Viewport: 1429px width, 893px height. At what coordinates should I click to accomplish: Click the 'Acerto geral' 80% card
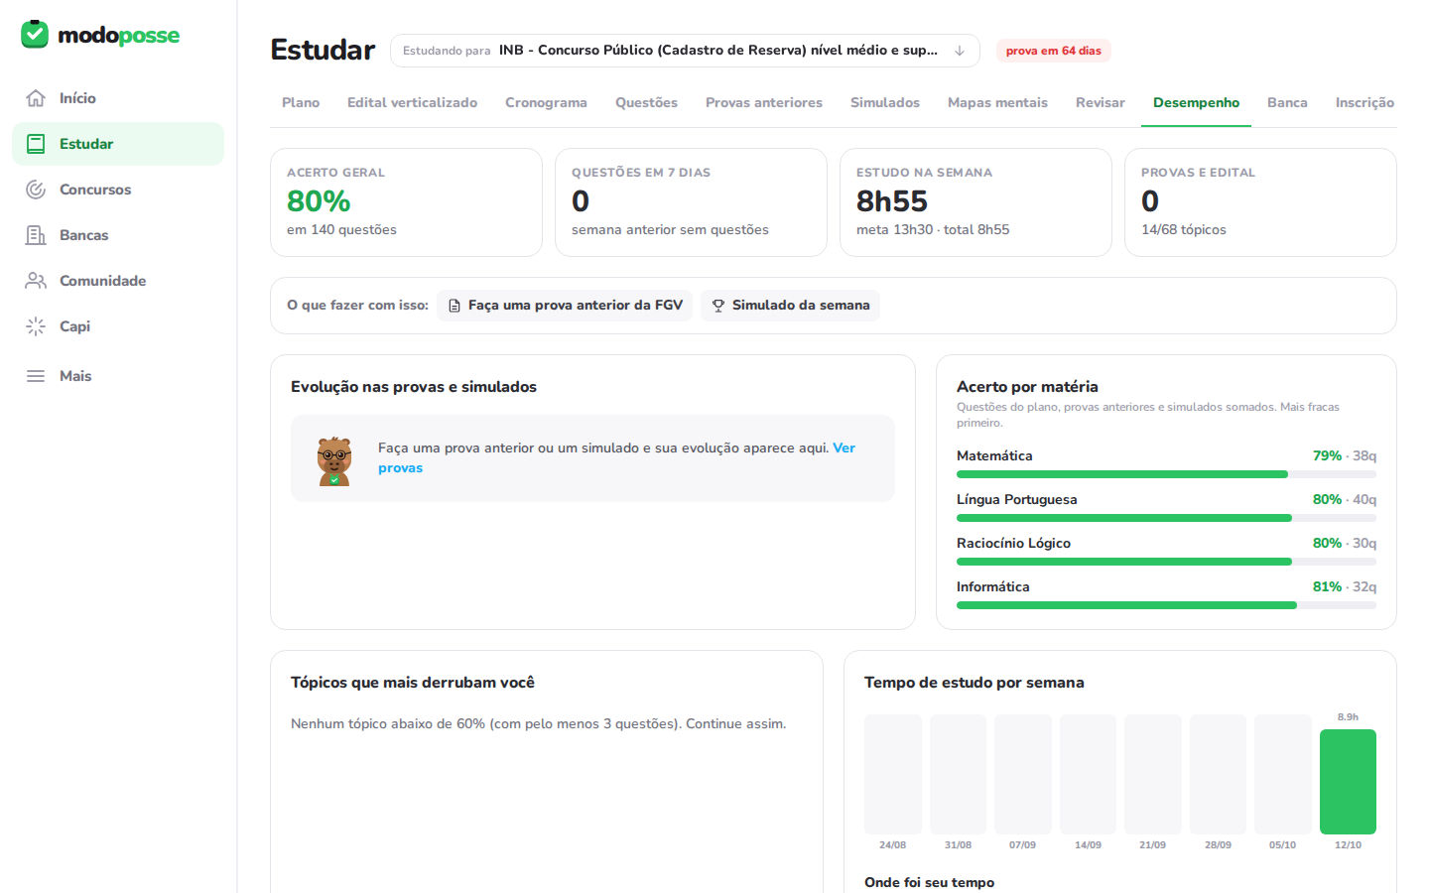406,202
